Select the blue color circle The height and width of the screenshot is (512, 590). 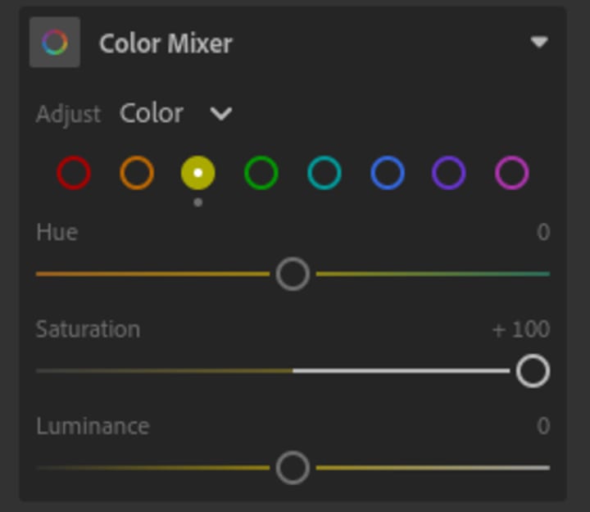tap(387, 173)
